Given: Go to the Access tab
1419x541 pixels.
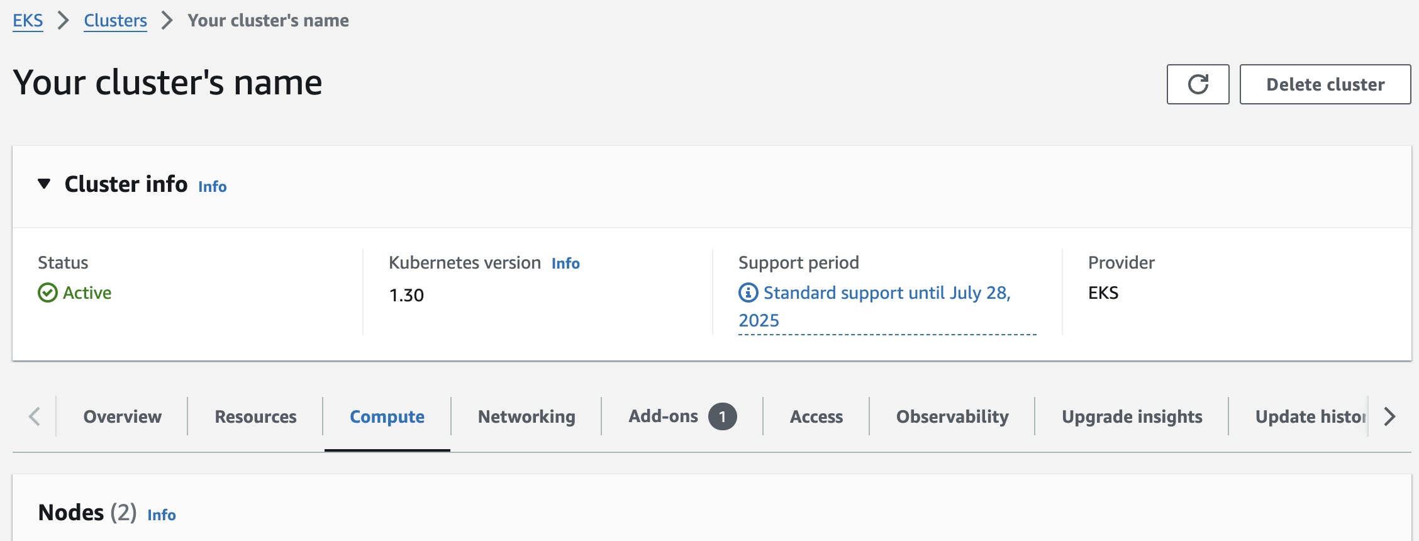Looking at the screenshot, I should tap(816, 416).
